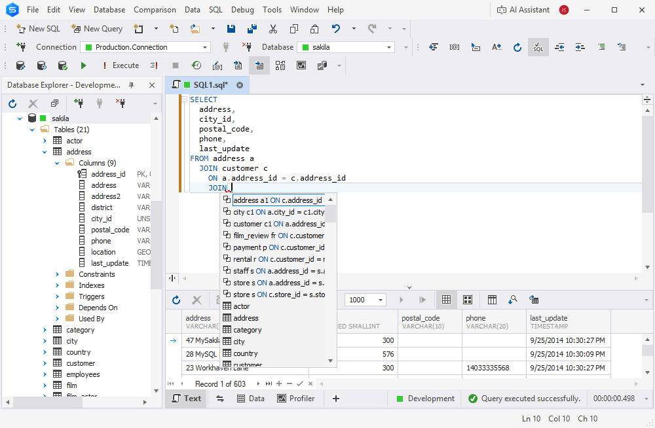Click the Export results data icon

pyautogui.click(x=533, y=300)
